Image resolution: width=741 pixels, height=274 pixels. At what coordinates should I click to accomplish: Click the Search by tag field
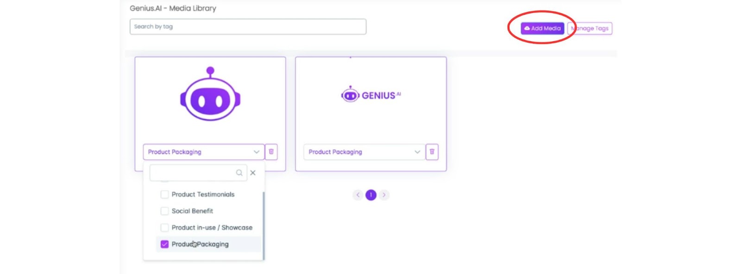coord(248,26)
